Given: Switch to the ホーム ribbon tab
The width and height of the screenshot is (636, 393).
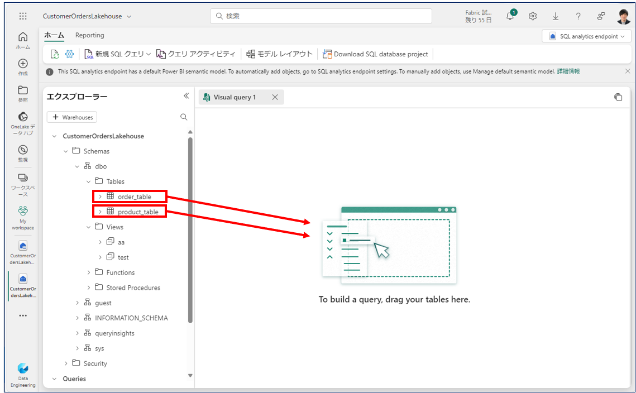Looking at the screenshot, I should coord(54,35).
